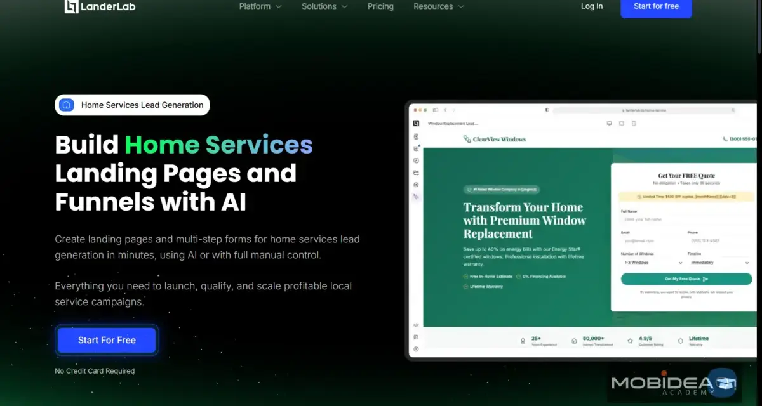Expand the Resources menu

(439, 6)
